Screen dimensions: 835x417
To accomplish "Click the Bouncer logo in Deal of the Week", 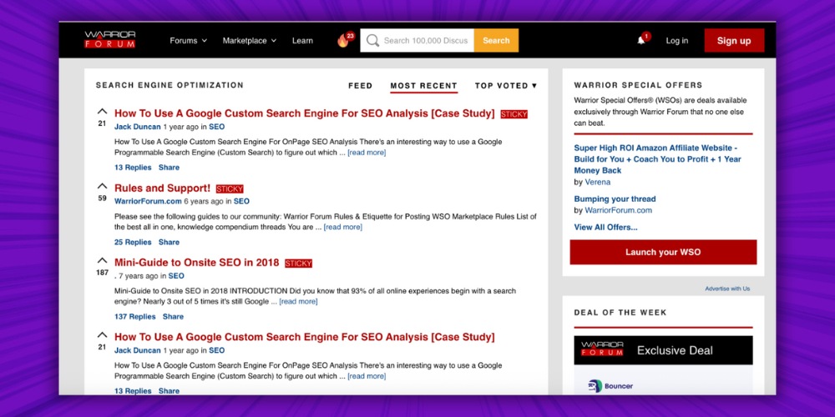I will coord(610,386).
